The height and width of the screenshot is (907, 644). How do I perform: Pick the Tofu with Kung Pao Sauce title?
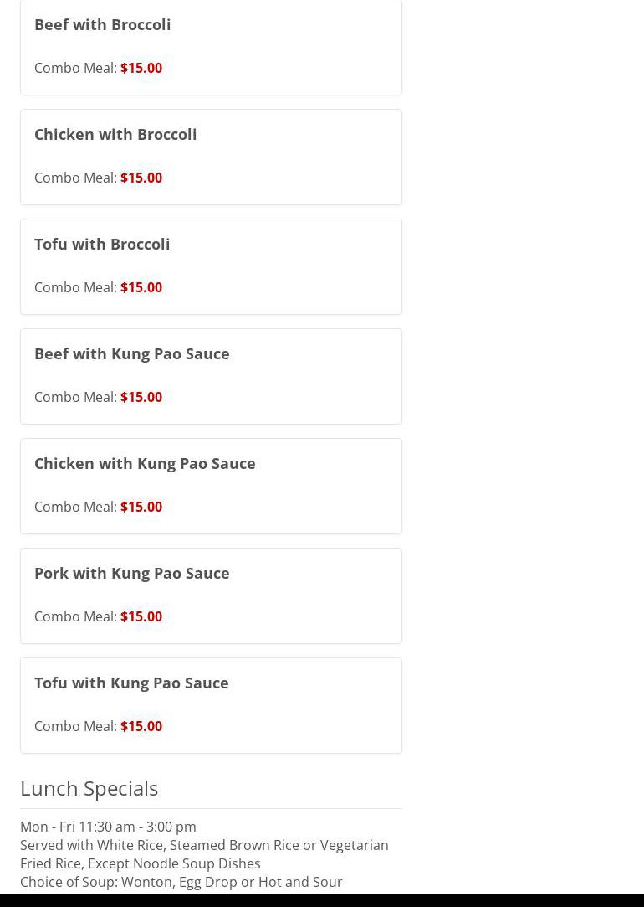(x=131, y=683)
